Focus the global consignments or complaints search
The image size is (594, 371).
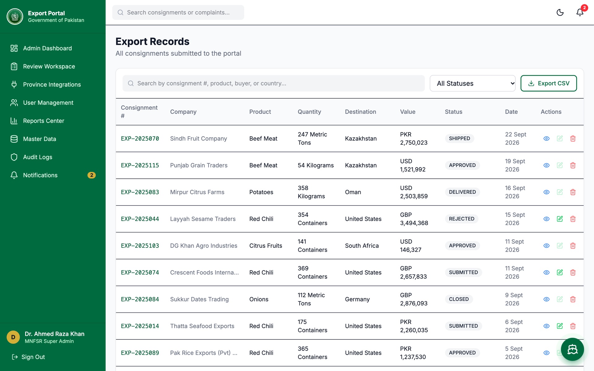(x=178, y=12)
